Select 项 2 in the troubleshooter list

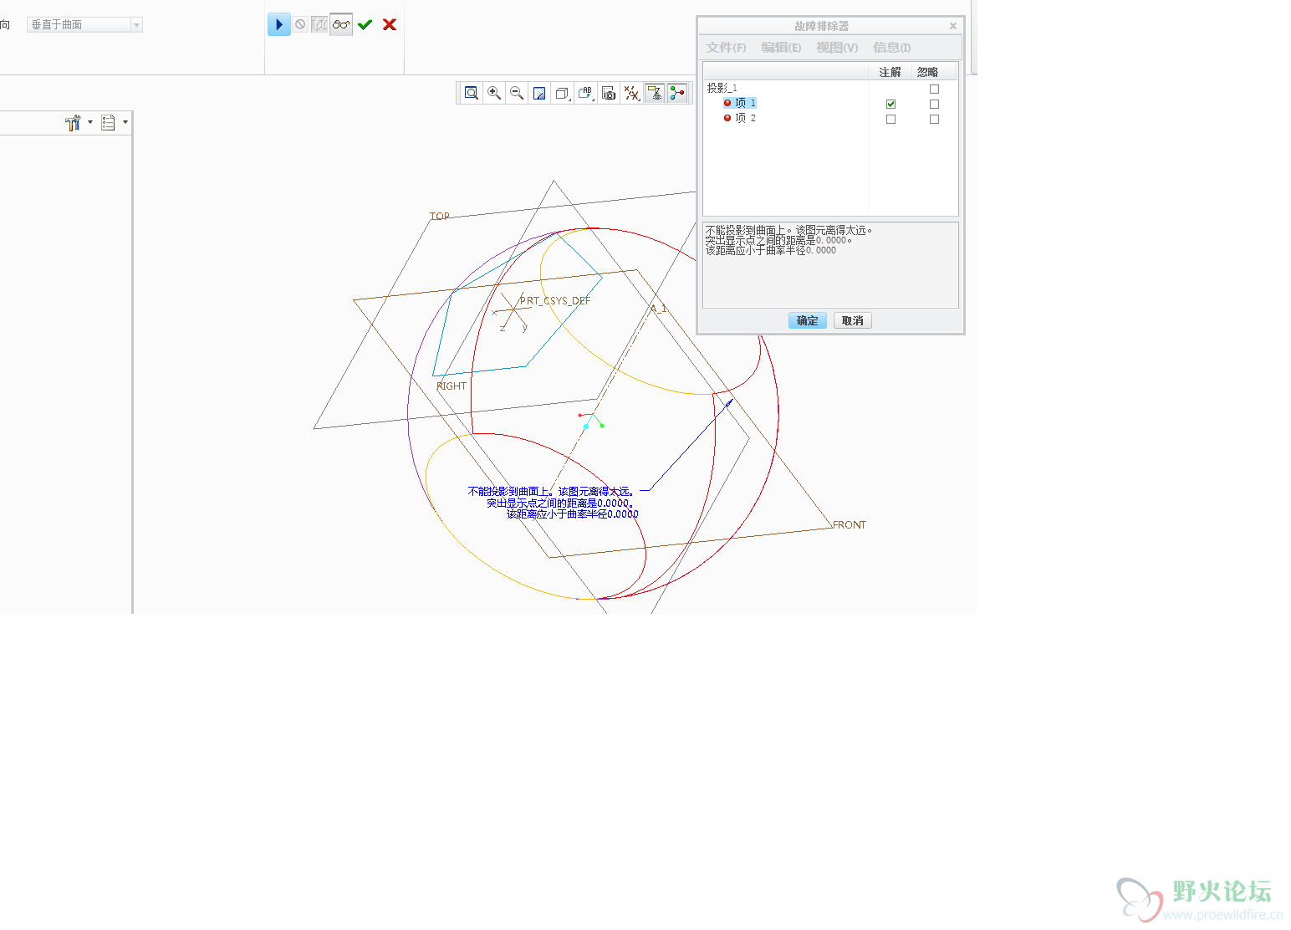(746, 118)
